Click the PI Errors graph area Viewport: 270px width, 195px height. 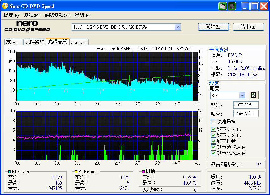[x=107, y=76]
